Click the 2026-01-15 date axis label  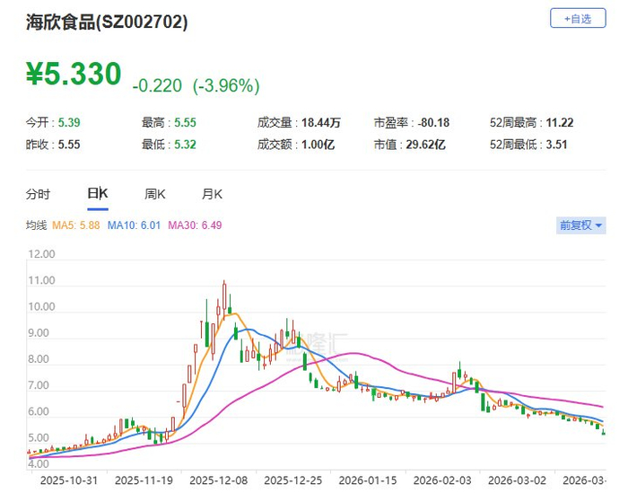pyautogui.click(x=368, y=480)
